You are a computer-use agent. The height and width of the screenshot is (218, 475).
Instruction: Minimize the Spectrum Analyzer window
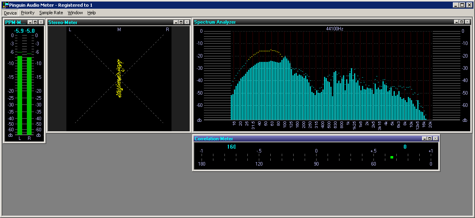click(456, 22)
